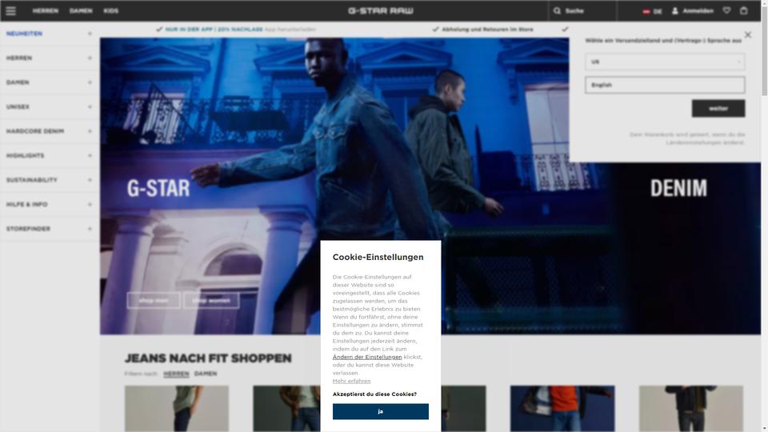768x432 pixels.
Task: Open the first jeans fit thumbnail
Action: tap(176, 409)
